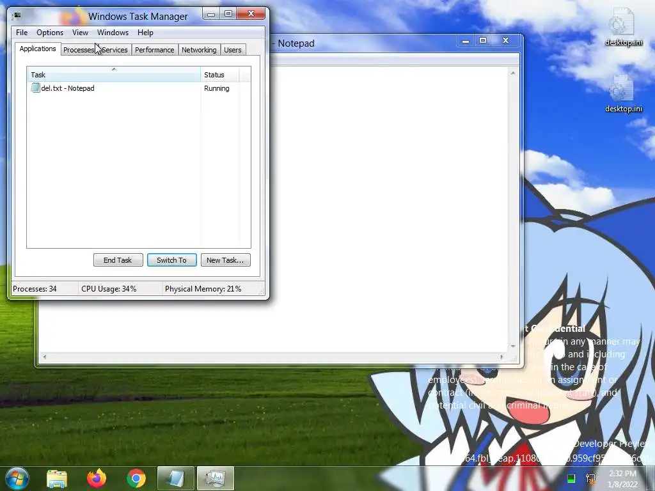Switch to the Users tab
Image resolution: width=655 pixels, height=491 pixels.
pos(233,50)
